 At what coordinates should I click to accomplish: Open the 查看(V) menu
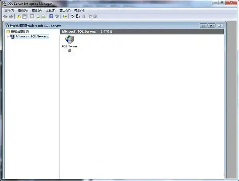tap(37, 10)
